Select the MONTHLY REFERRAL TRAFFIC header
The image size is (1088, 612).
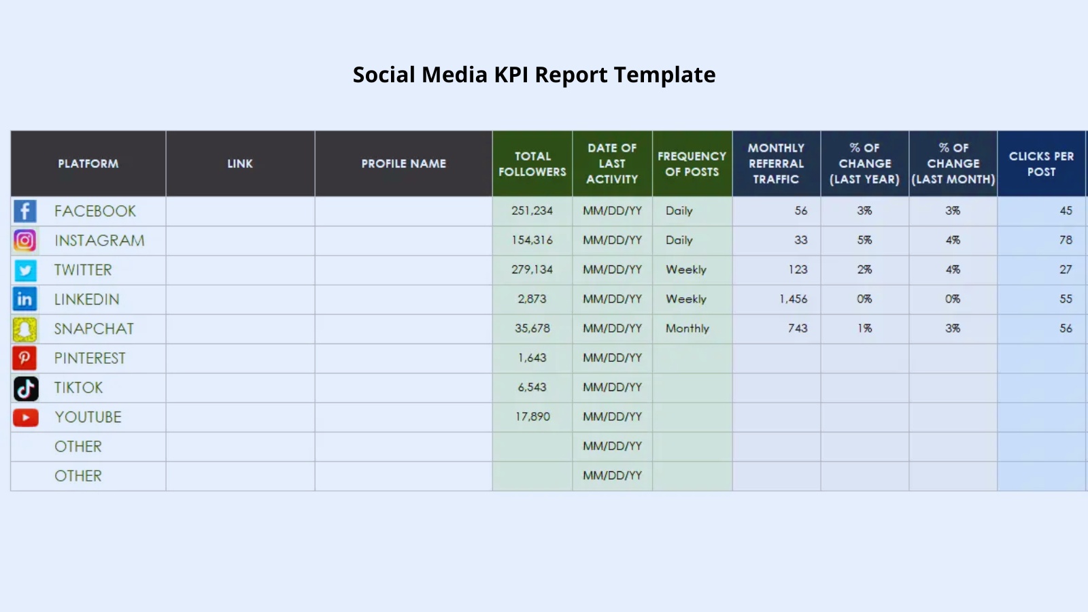coord(777,164)
